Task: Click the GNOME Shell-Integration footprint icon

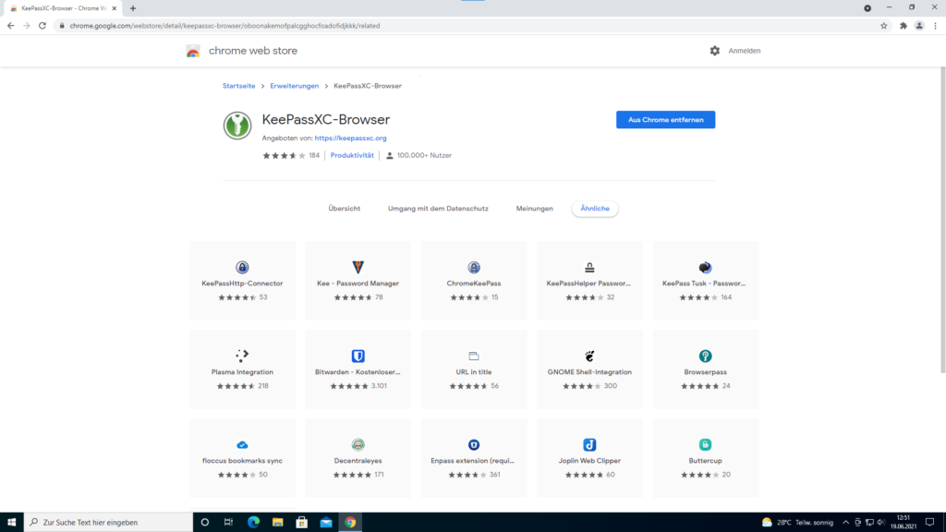Action: pos(589,356)
